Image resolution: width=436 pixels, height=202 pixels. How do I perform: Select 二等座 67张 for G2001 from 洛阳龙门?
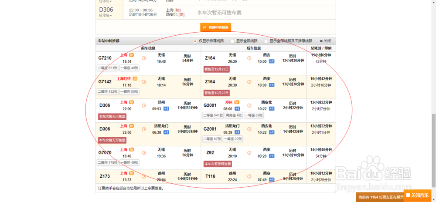212,139
